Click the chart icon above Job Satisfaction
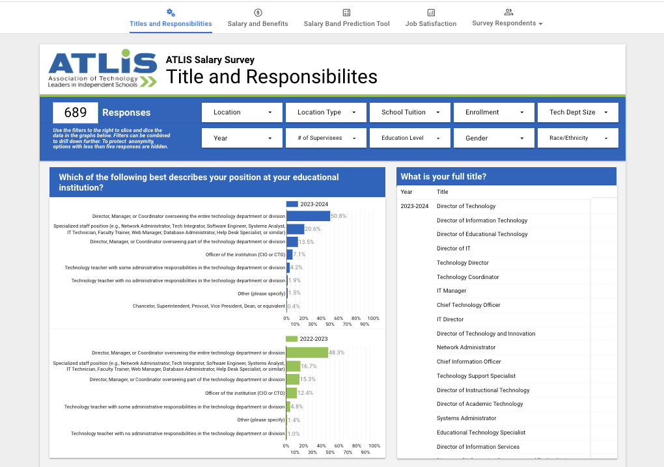The width and height of the screenshot is (664, 467). (431, 13)
